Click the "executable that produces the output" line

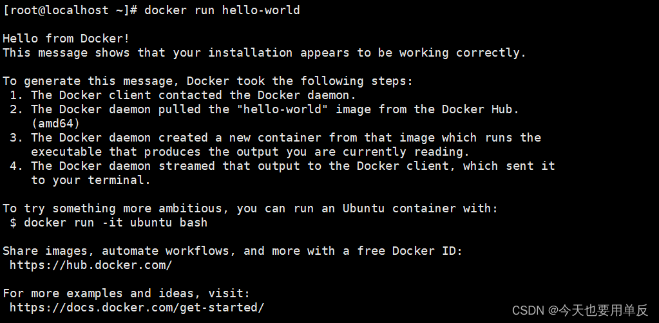point(250,152)
